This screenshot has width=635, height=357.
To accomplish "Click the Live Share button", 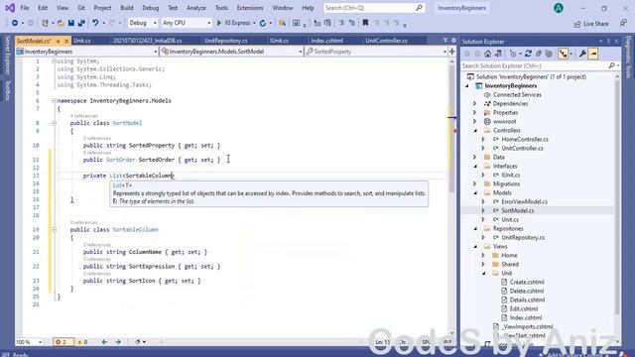I will pos(591,24).
